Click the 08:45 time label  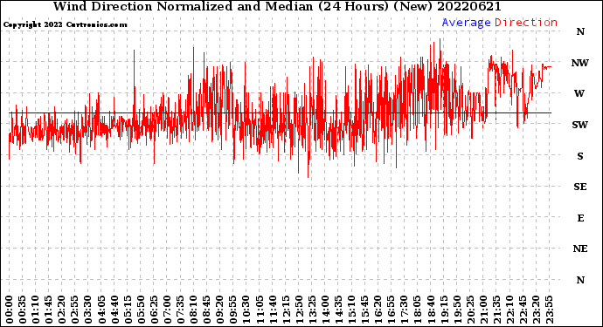(x=206, y=310)
